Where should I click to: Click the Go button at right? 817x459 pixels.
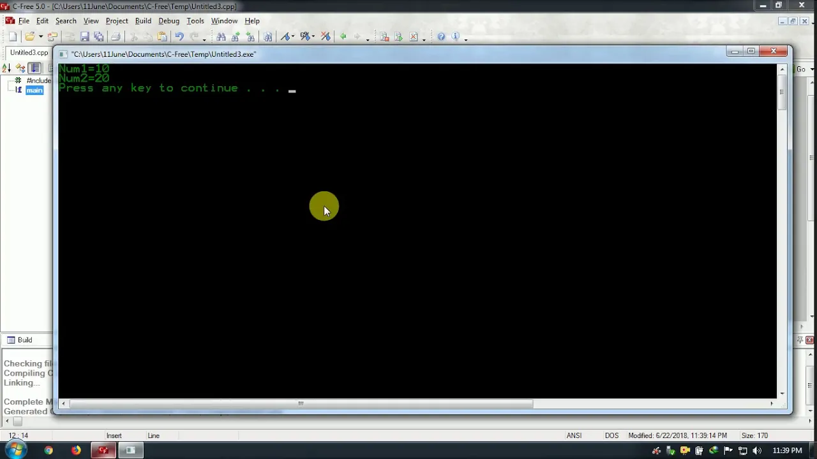pyautogui.click(x=801, y=69)
